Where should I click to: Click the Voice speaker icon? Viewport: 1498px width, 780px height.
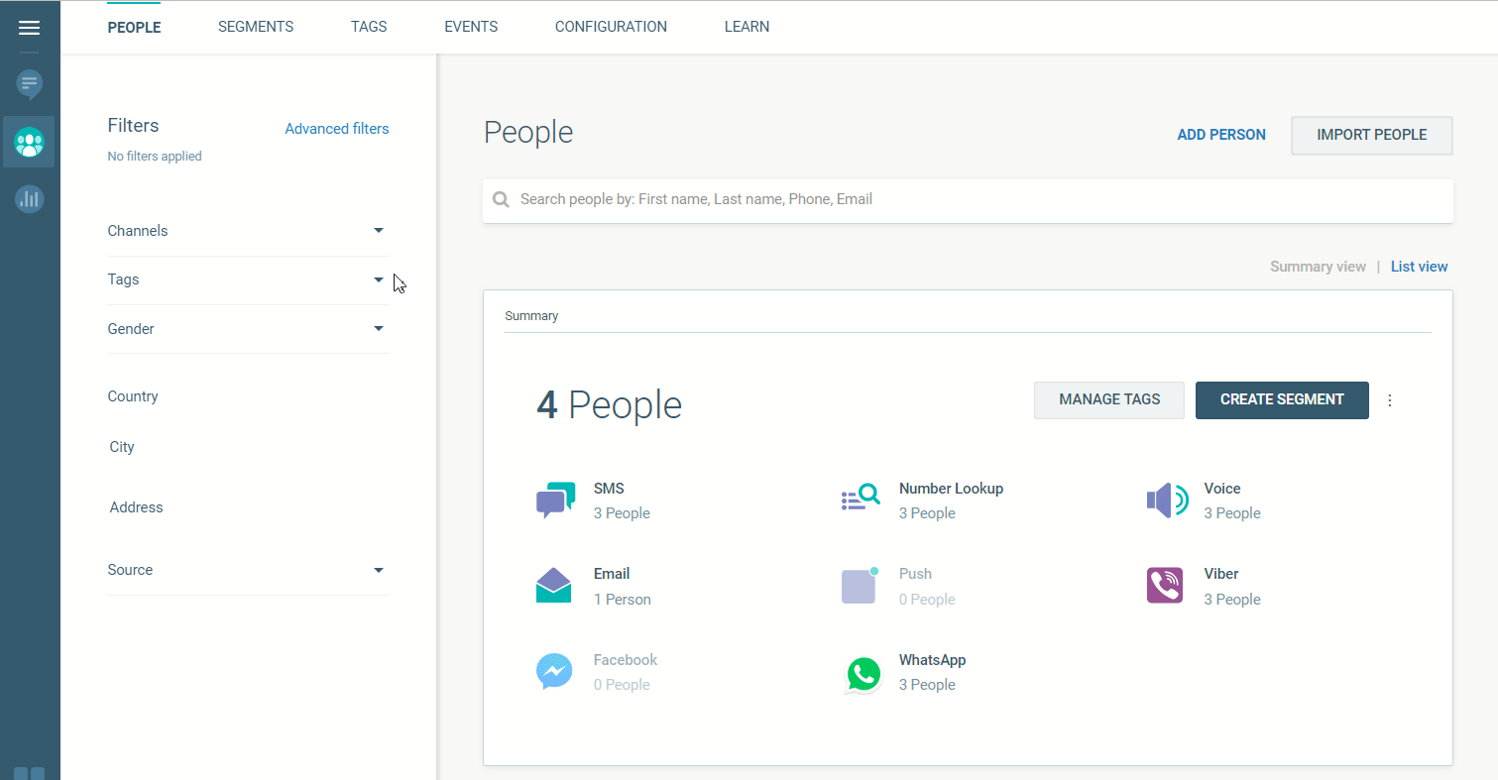click(1166, 501)
